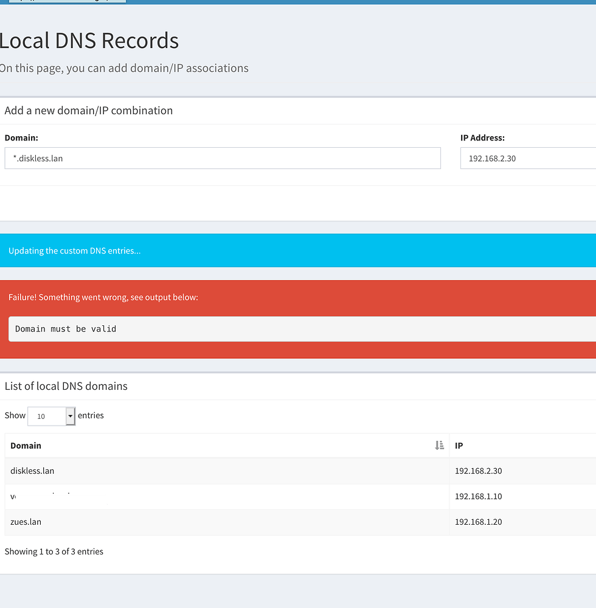Select the text *.diskless.lan in Domain field

tap(36, 158)
